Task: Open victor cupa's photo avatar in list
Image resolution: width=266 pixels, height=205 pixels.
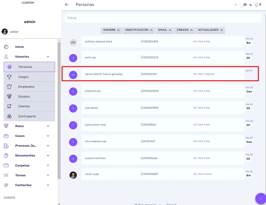Action: [73, 175]
